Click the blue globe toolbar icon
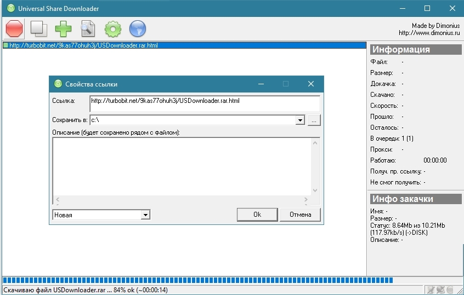The image size is (464, 295). [137, 28]
